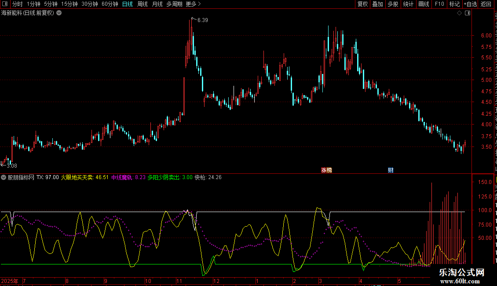Select the 30分钟 period
This screenshot has height=286, width=497.
(90, 4)
